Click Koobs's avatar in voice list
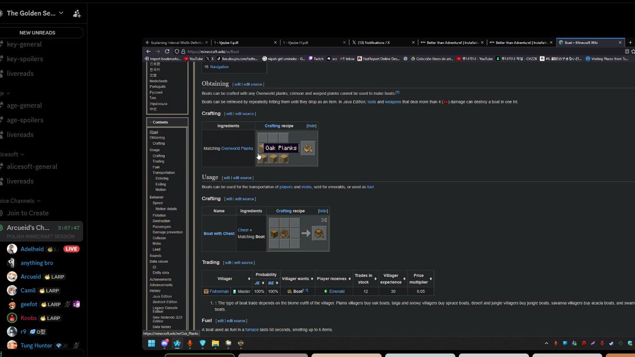The height and width of the screenshot is (357, 635). (x=12, y=318)
